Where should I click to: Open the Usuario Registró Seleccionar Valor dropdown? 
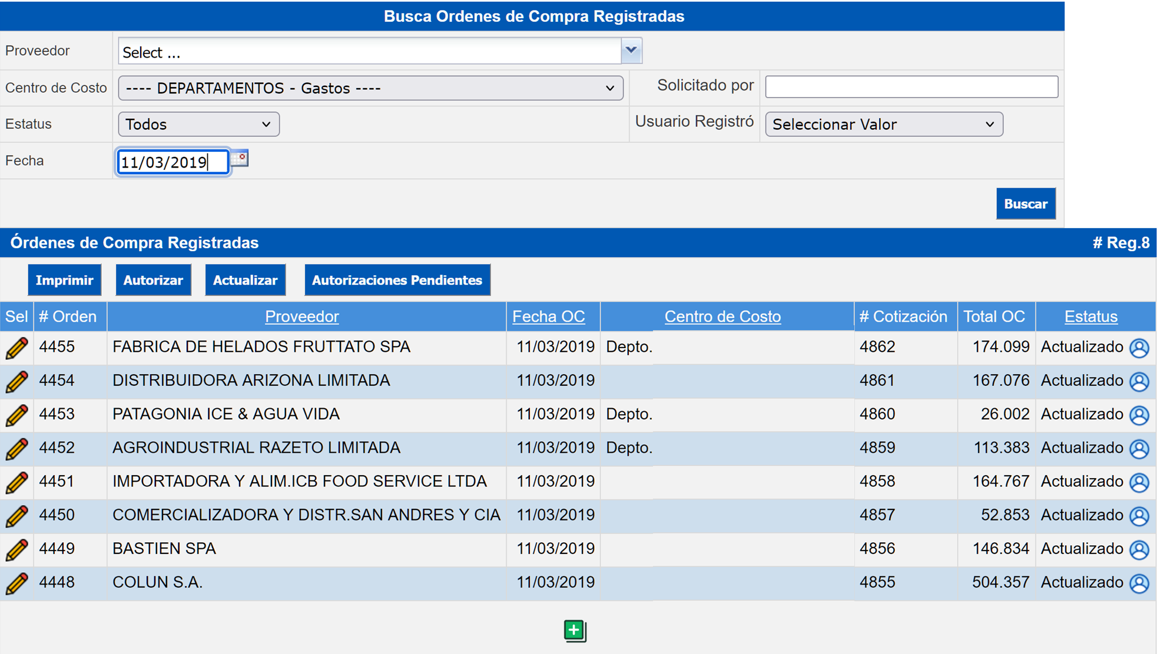coord(883,124)
